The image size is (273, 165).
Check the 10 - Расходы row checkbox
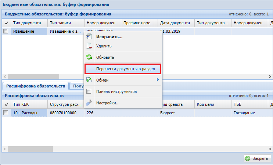(6, 113)
